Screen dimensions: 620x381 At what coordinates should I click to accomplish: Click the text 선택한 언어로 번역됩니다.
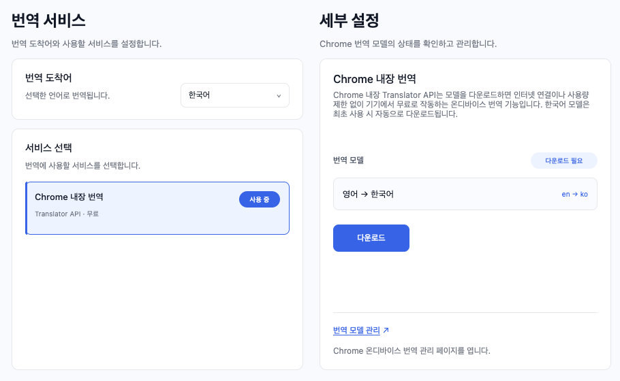pos(67,95)
